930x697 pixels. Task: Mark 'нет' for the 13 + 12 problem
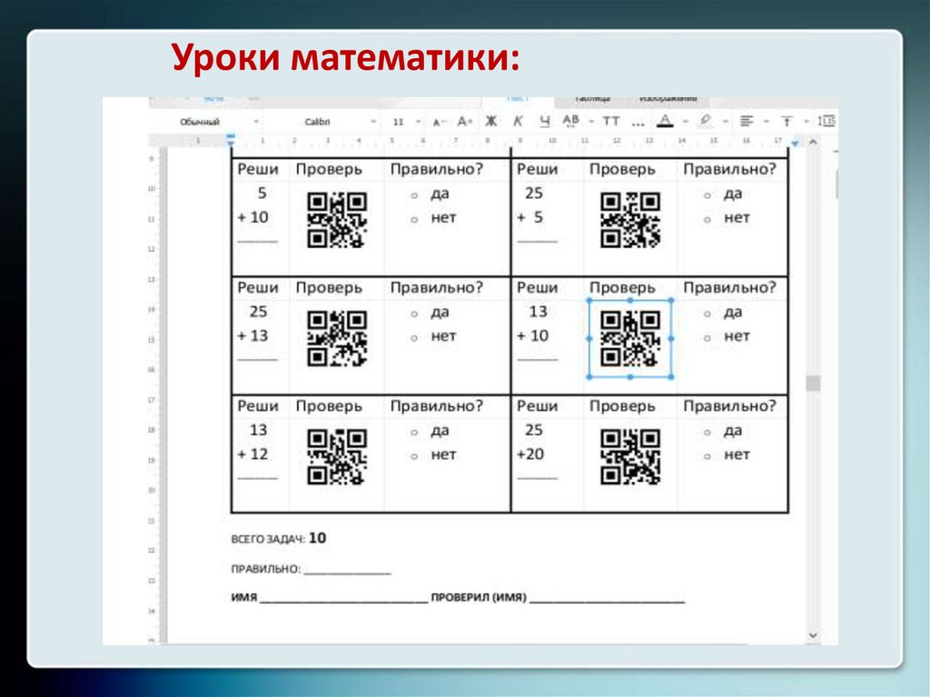point(414,456)
